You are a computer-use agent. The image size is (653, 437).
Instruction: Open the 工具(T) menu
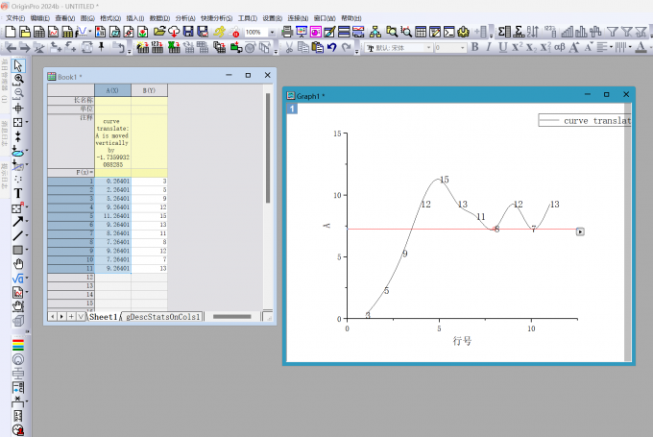coord(248,18)
